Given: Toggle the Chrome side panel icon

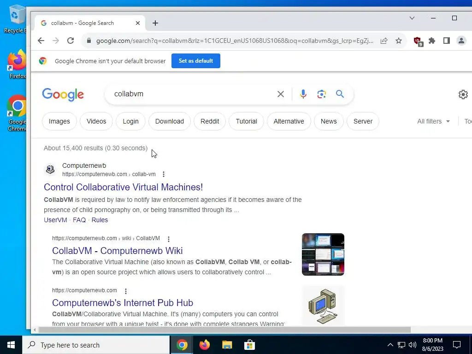Looking at the screenshot, I should pos(446,41).
